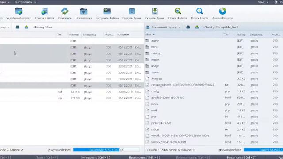Viewport: 283px width, 159px height.
Task: Click the Размер column header in right panel
Action: point(241,34)
